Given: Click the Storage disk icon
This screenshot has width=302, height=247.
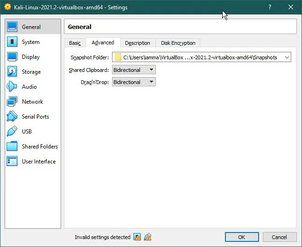Looking at the screenshot, I should pos(12,71).
